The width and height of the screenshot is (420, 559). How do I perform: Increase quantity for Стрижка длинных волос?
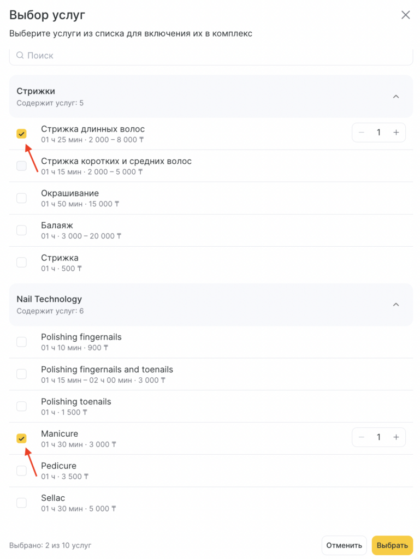(396, 133)
